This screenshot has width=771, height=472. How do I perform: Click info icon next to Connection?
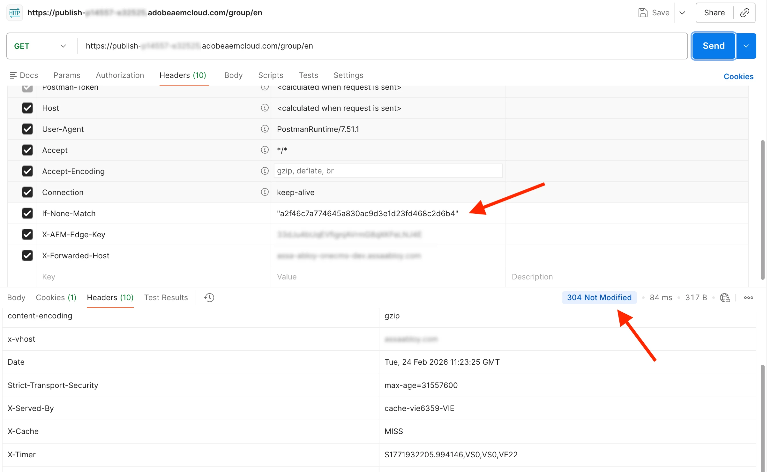click(265, 192)
